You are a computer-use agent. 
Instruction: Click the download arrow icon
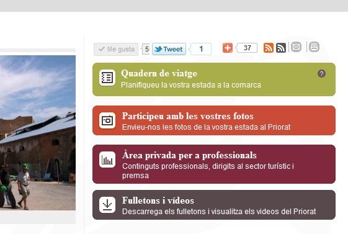pyautogui.click(x=107, y=205)
